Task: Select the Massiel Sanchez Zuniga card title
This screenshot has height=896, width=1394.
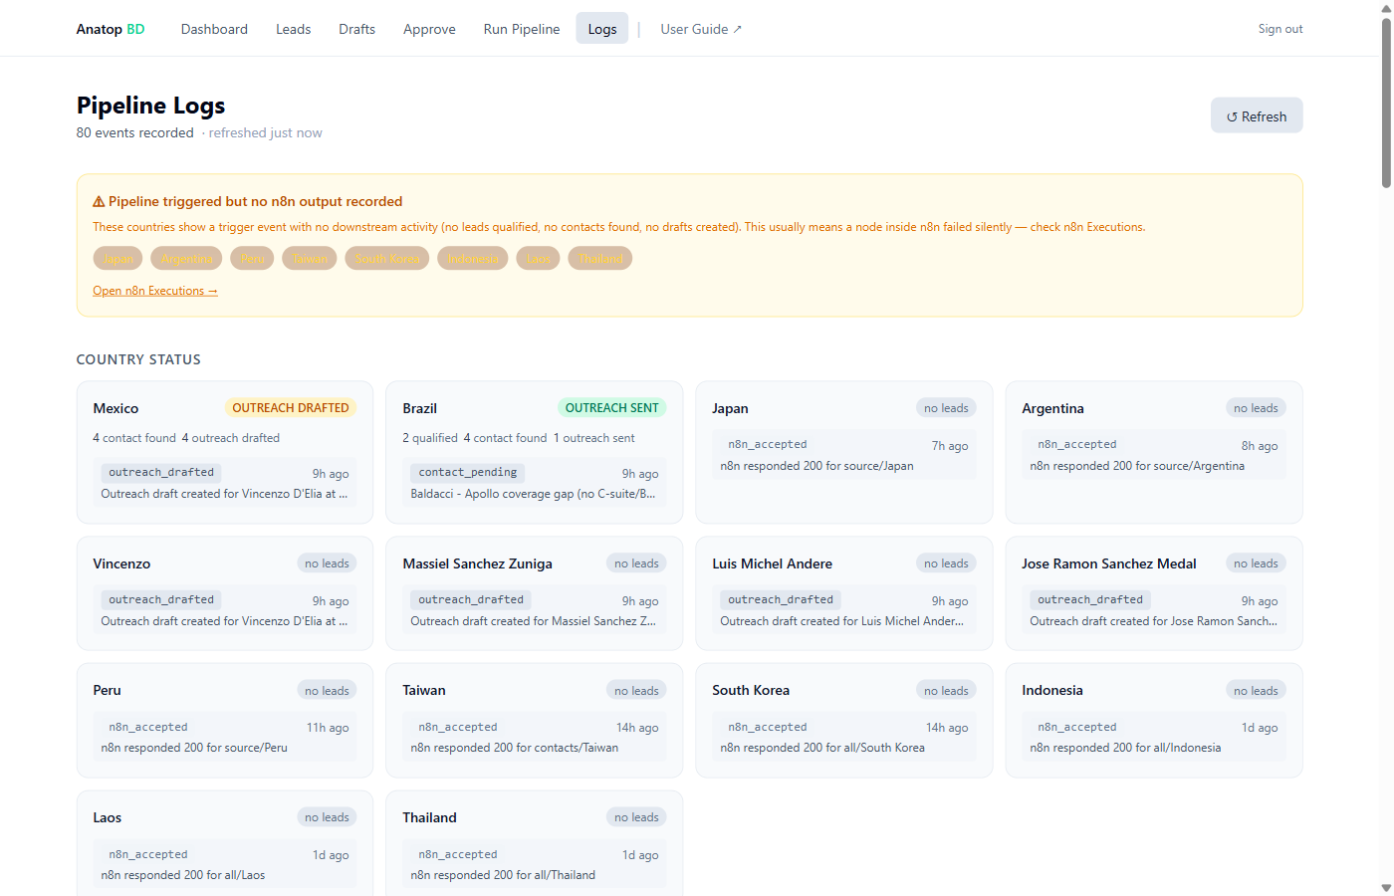Action: [478, 563]
